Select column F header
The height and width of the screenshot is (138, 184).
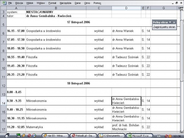tap(148, 8)
